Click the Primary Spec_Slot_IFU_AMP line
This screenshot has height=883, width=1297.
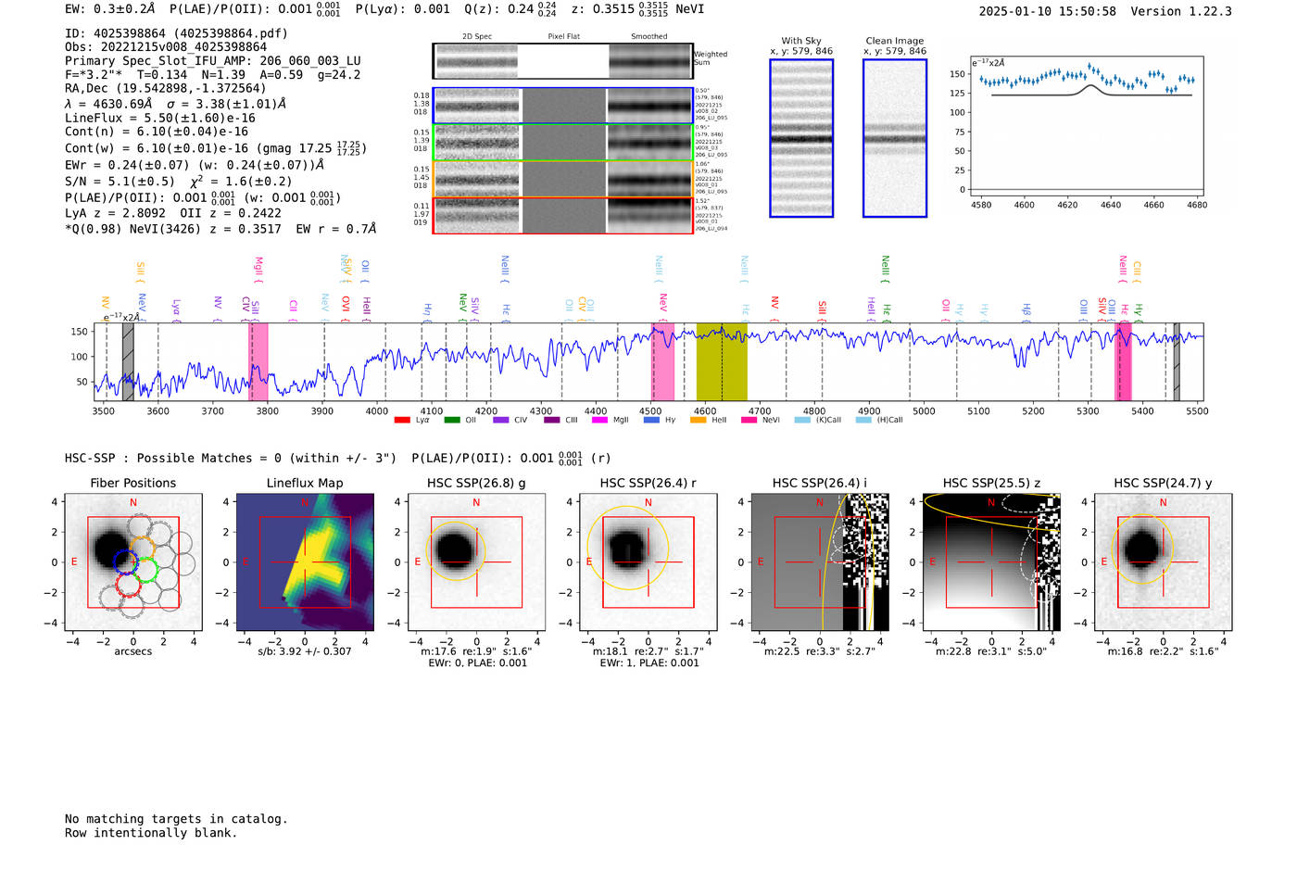coord(212,61)
